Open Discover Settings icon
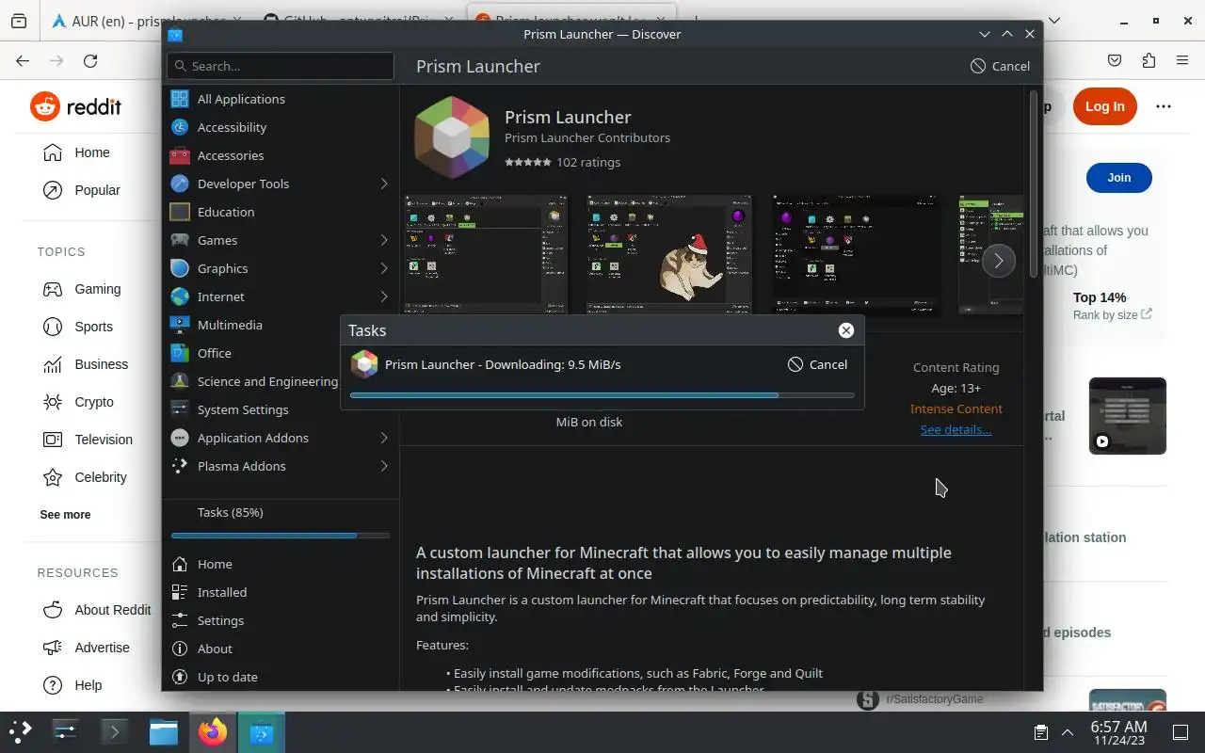This screenshot has height=753, width=1205. tap(180, 620)
